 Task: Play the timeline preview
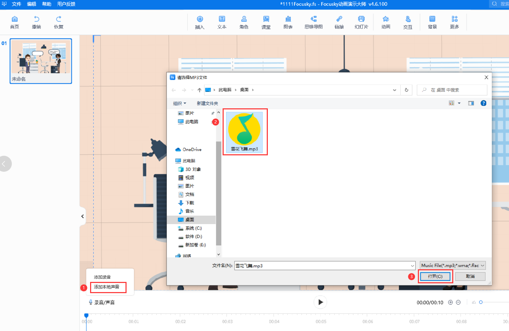click(x=320, y=302)
